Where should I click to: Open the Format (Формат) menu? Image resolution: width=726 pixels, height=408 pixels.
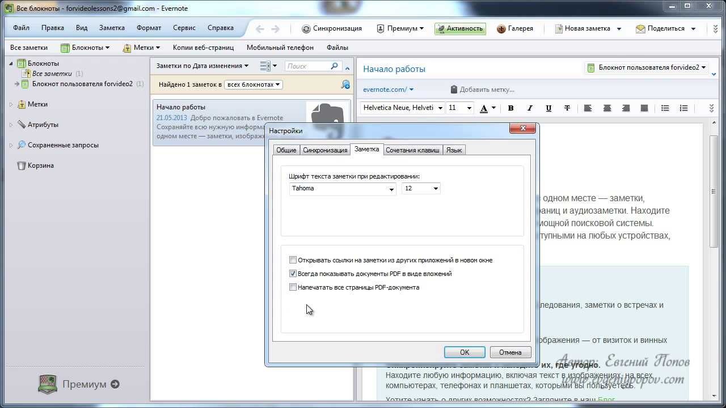pyautogui.click(x=149, y=28)
